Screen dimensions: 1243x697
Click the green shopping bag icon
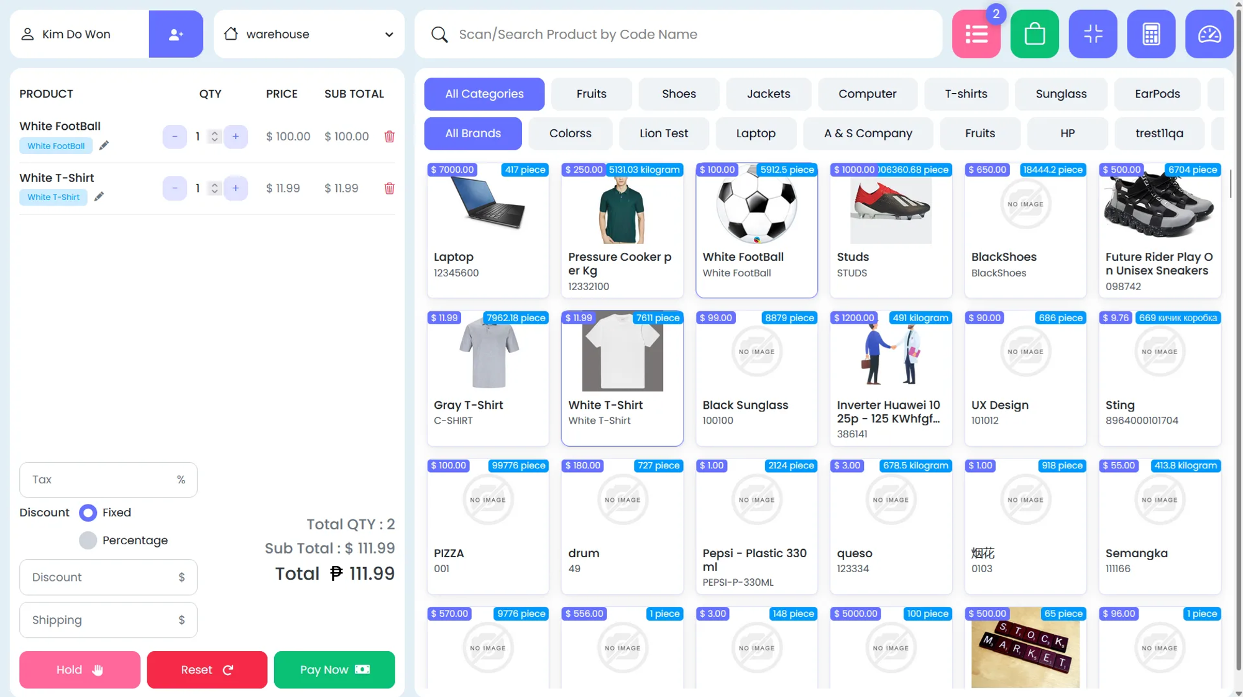tap(1034, 34)
